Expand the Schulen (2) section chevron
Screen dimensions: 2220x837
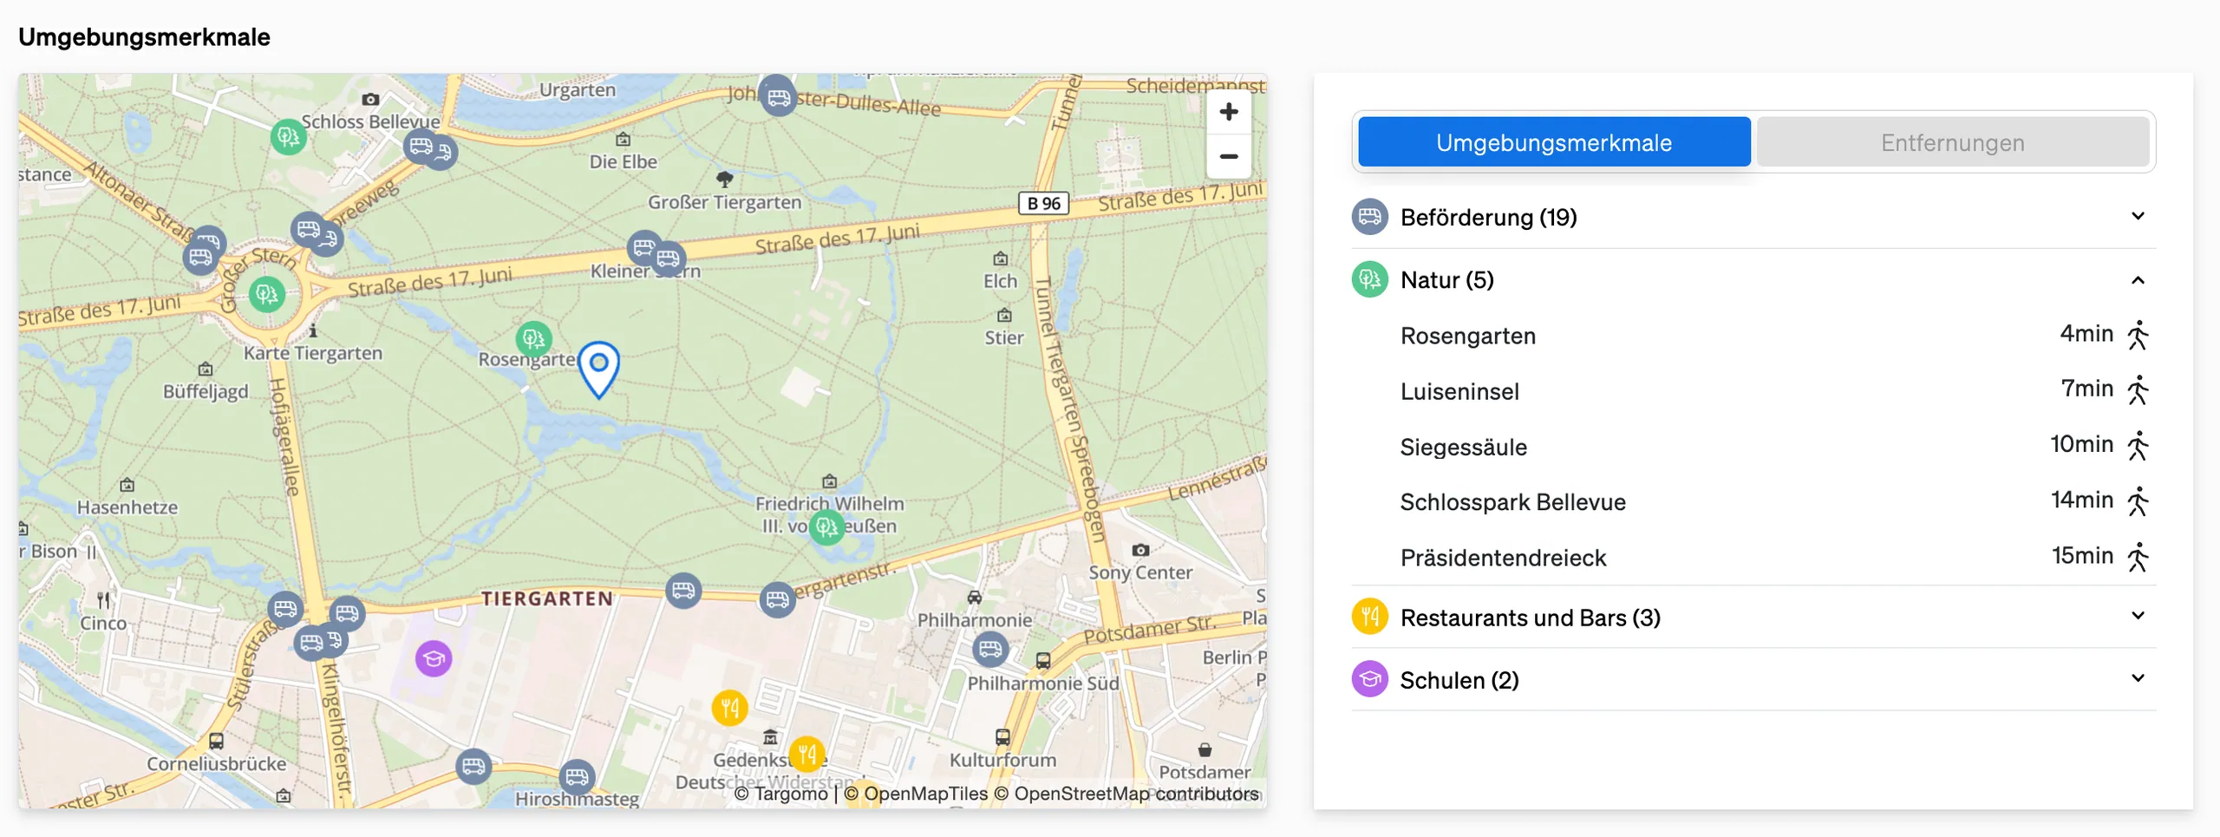point(2138,678)
